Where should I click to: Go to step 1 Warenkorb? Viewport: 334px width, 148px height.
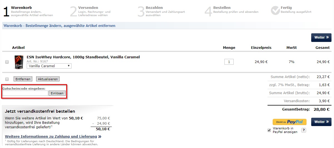(x=28, y=11)
